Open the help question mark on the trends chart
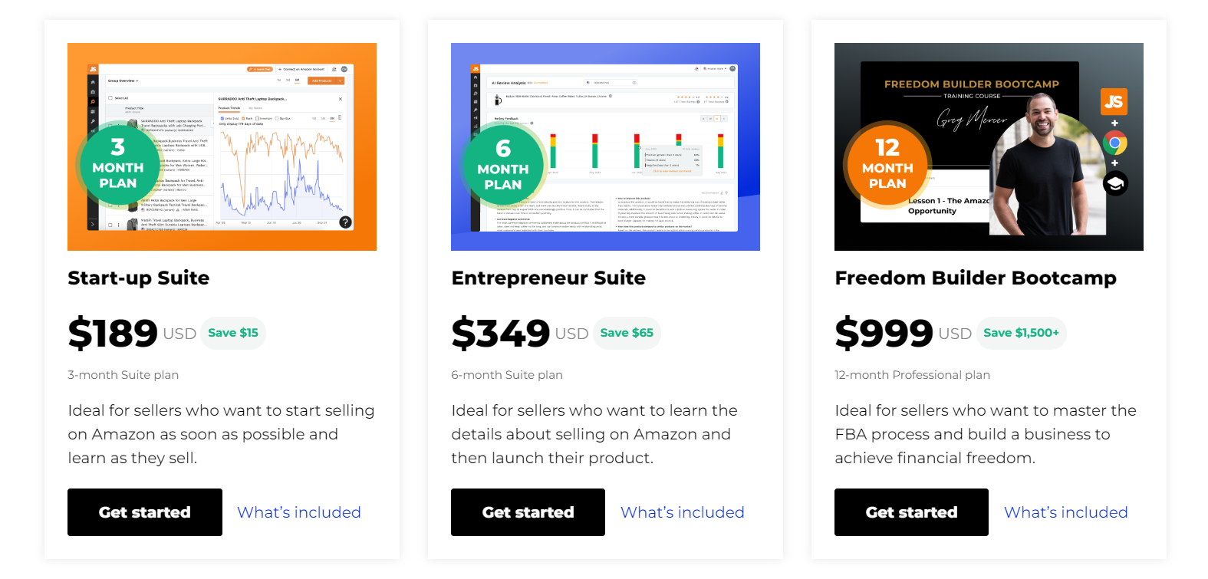Screen dimensions: 1208x579 [x=344, y=222]
